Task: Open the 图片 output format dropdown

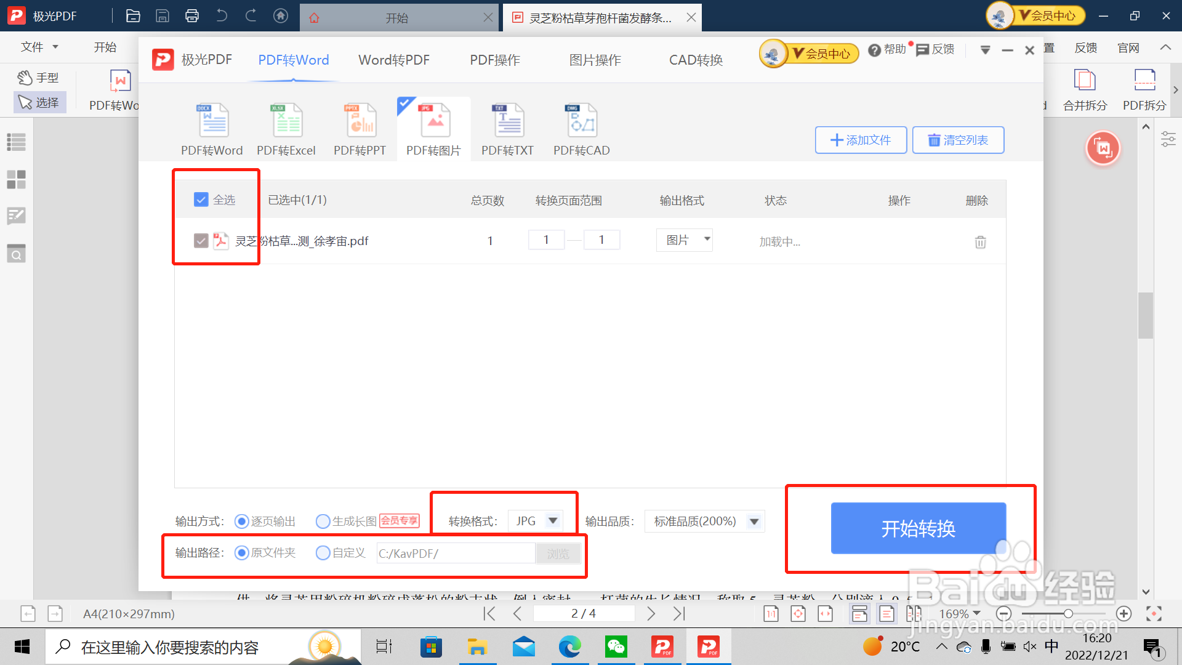Action: tap(684, 240)
